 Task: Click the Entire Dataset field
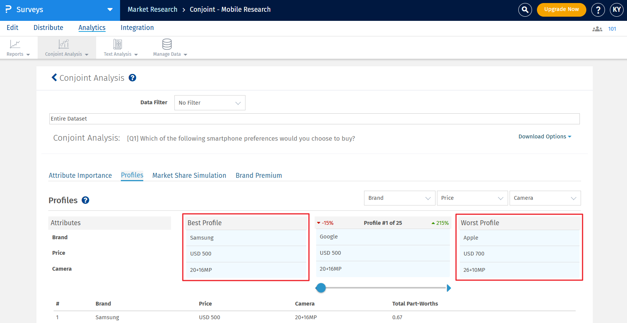tap(315, 119)
